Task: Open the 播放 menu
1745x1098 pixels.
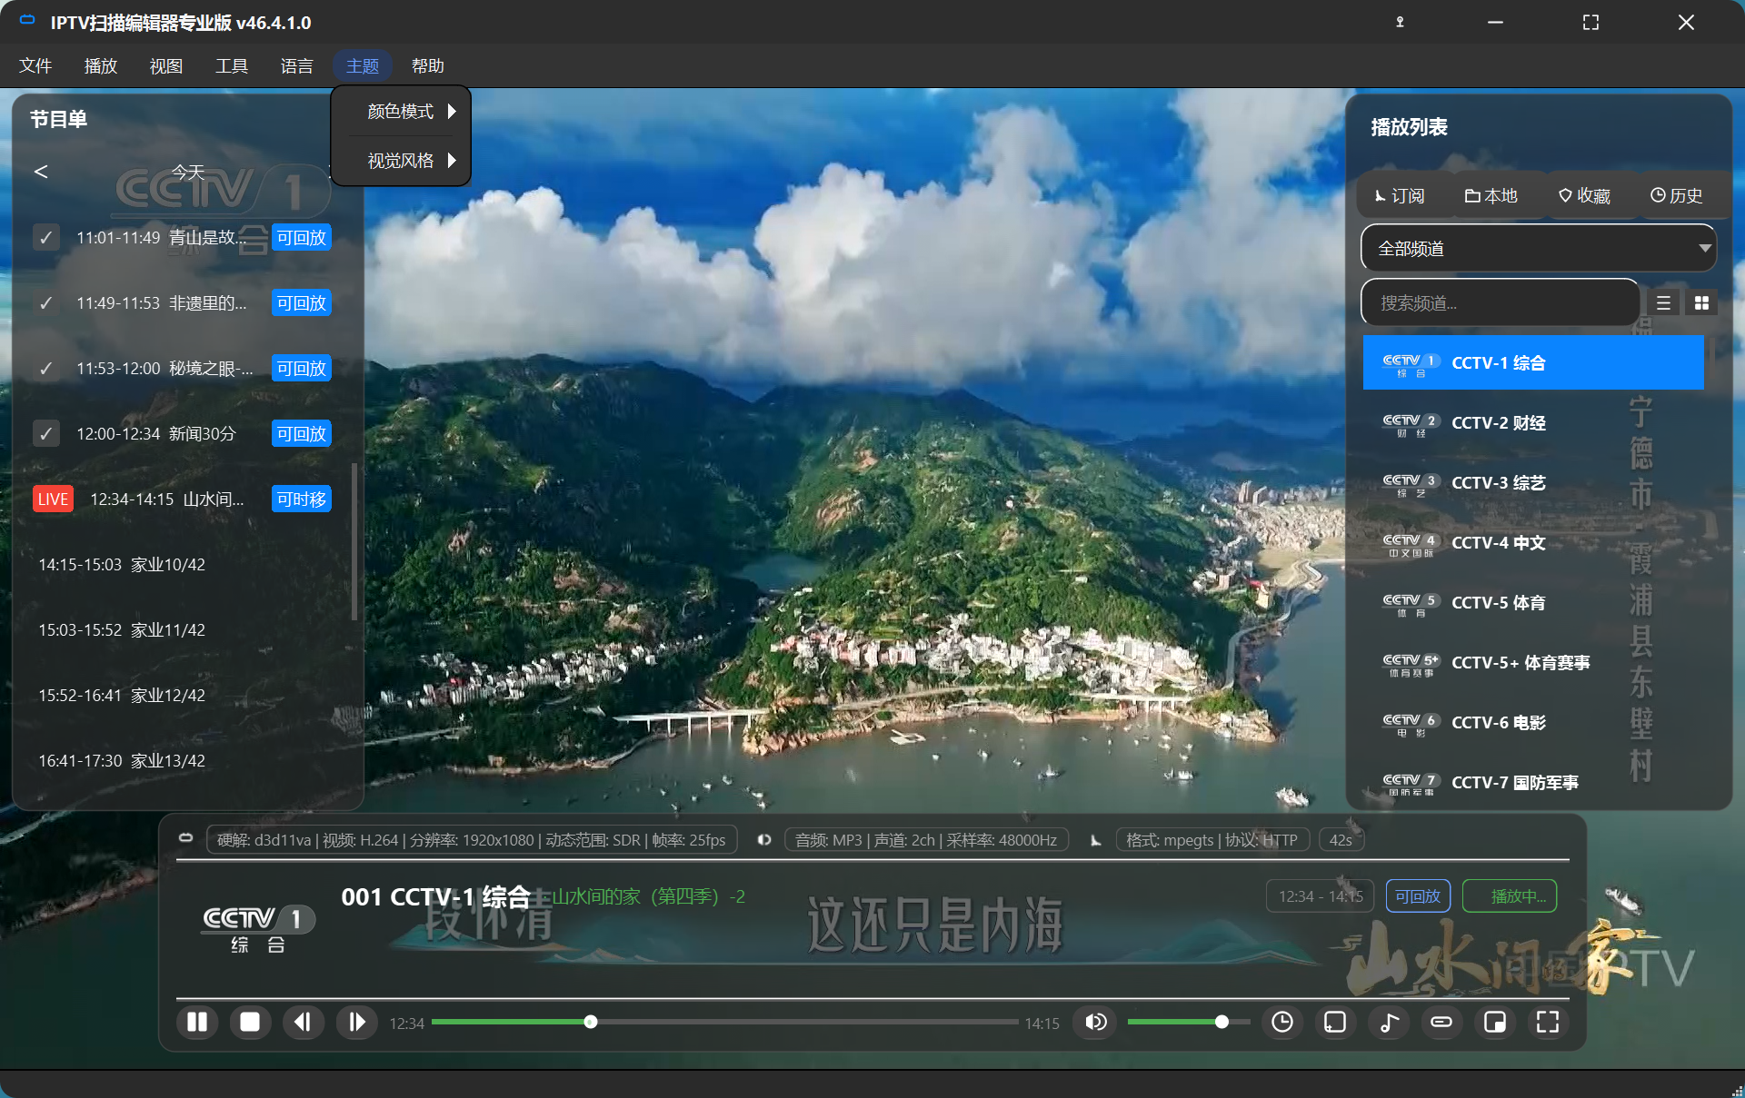Action: coord(101,65)
